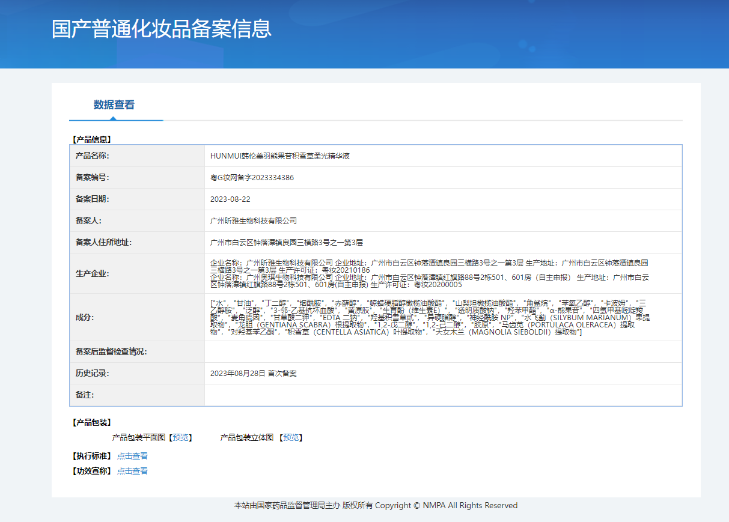729x522 pixels.
Task: Select address 广州市白云区钟落潭镇良园三横路3号之一第3层
Action: [287, 243]
